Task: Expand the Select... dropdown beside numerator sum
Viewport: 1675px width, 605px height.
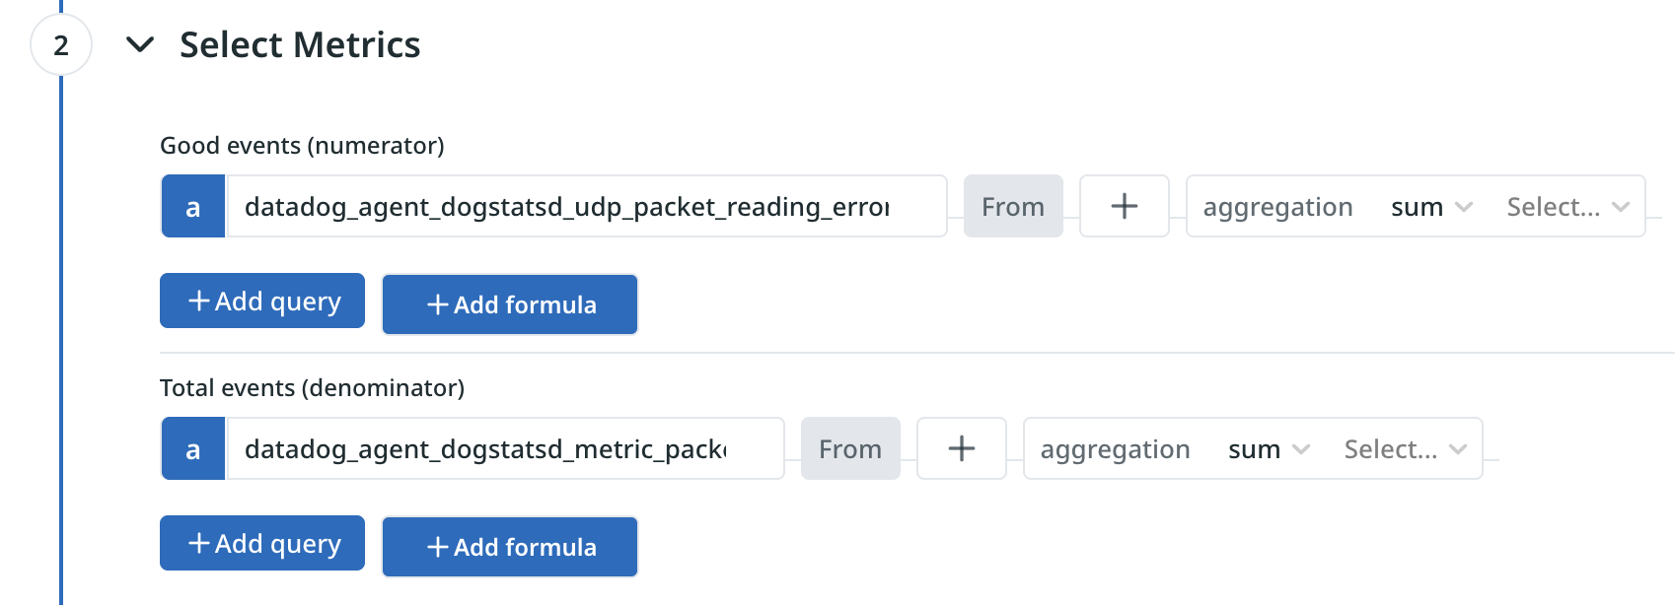Action: point(1566,206)
